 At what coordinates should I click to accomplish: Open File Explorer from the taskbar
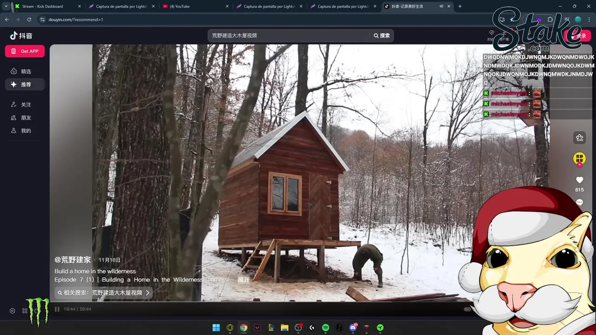coord(284,328)
